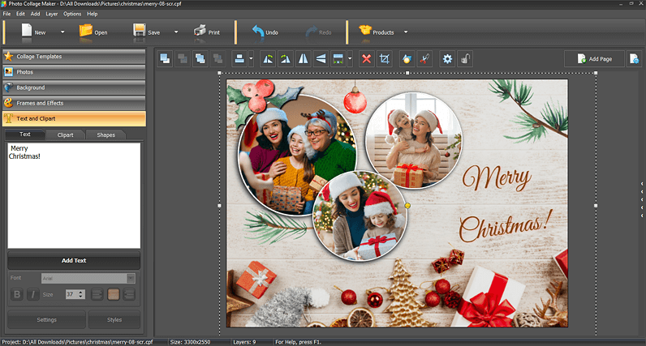Open the Add menu
The width and height of the screenshot is (646, 346).
tap(36, 14)
